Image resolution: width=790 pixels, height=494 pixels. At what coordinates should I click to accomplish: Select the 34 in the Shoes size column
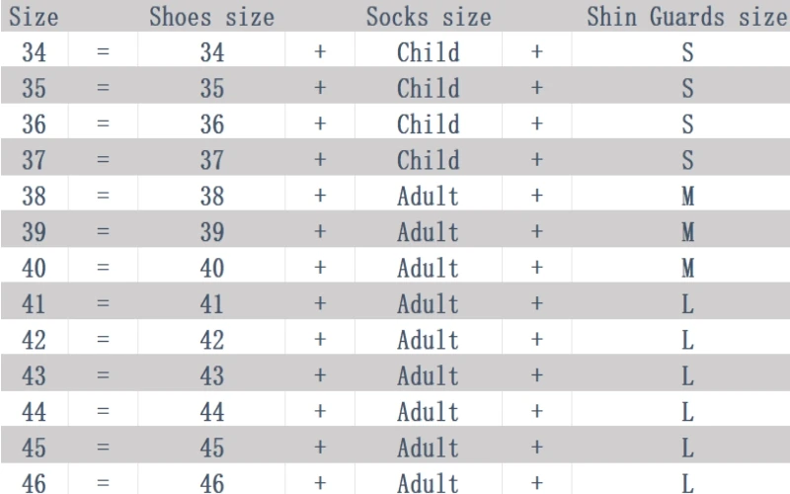pyautogui.click(x=212, y=52)
